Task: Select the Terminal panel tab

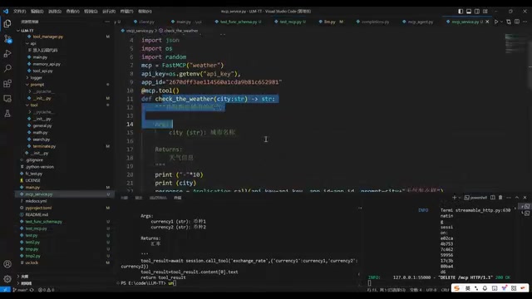Action: pos(177,198)
